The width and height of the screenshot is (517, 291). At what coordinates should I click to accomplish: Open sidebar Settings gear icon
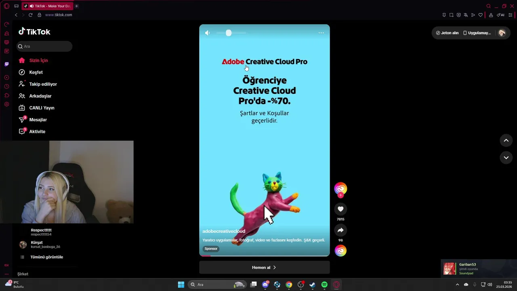pyautogui.click(x=6, y=104)
